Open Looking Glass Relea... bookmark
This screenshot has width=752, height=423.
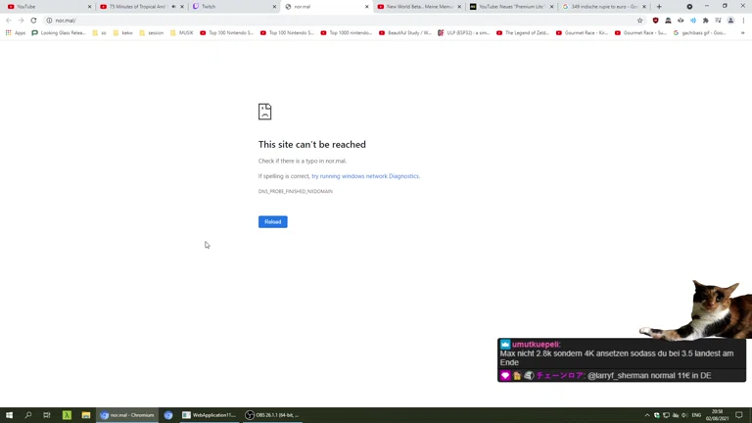59,33
